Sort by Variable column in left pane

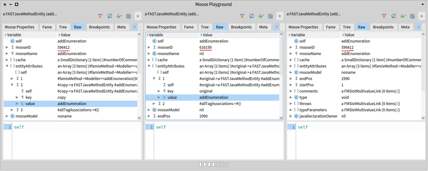click(30, 35)
